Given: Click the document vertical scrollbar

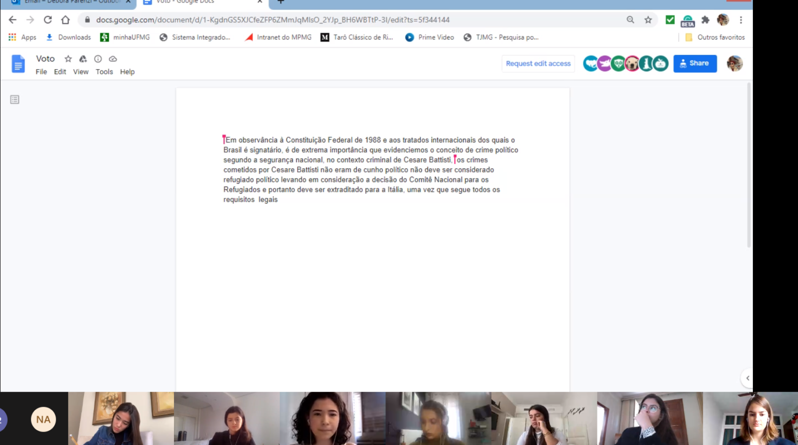Looking at the screenshot, I should coord(749,166).
